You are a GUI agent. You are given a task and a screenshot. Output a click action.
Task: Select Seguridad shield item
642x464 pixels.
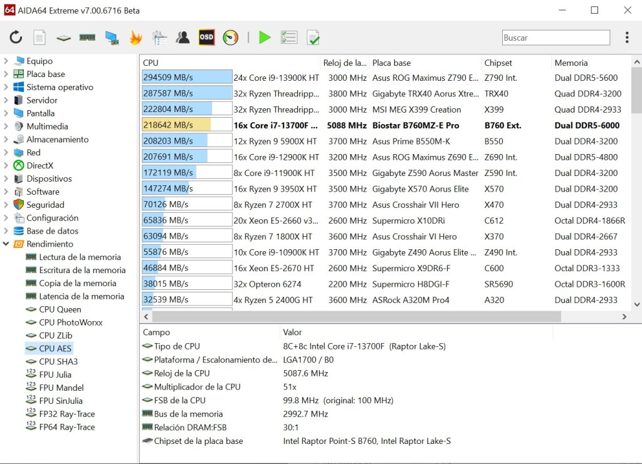(x=45, y=205)
